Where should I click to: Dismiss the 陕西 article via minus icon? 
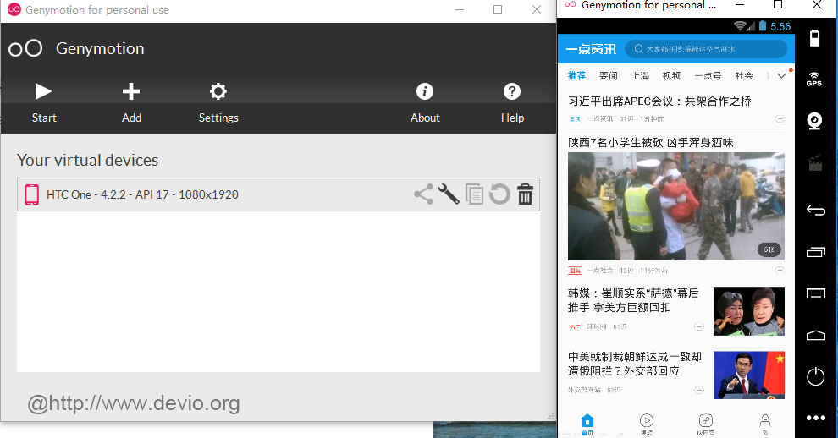click(780, 271)
